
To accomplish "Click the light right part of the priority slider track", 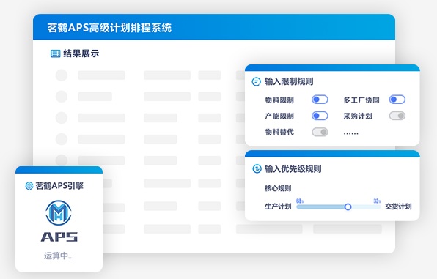I will pos(366,207).
